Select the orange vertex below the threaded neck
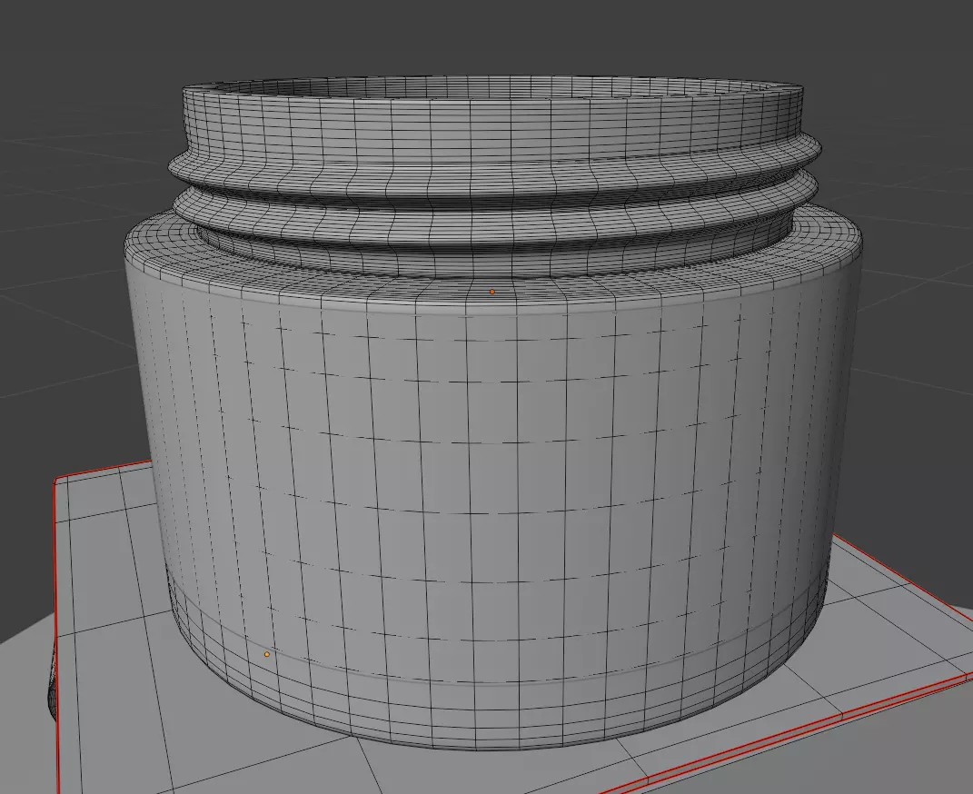The height and width of the screenshot is (794, 973). [x=492, y=292]
